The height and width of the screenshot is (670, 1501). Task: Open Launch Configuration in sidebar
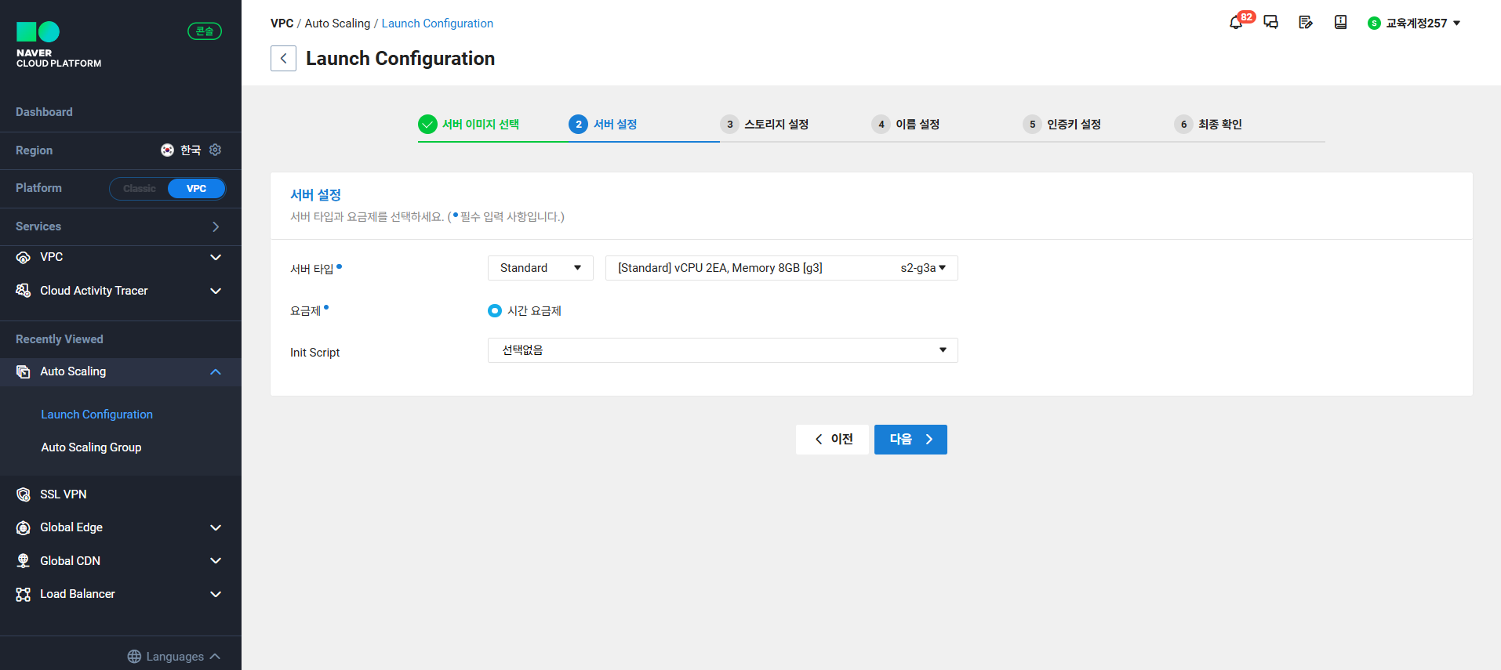tap(97, 415)
